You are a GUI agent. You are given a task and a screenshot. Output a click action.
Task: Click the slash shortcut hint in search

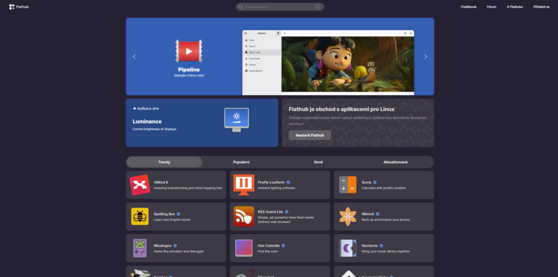[x=318, y=7]
